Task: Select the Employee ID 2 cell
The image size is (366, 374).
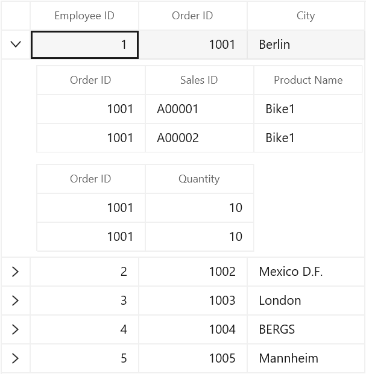Action: pos(84,272)
